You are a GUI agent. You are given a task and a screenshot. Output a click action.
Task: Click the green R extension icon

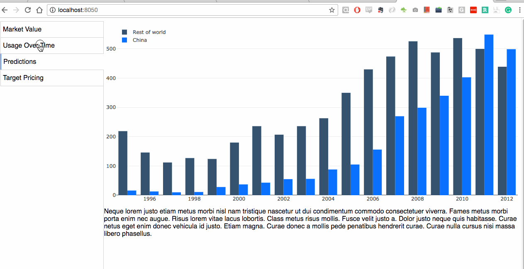[485, 10]
